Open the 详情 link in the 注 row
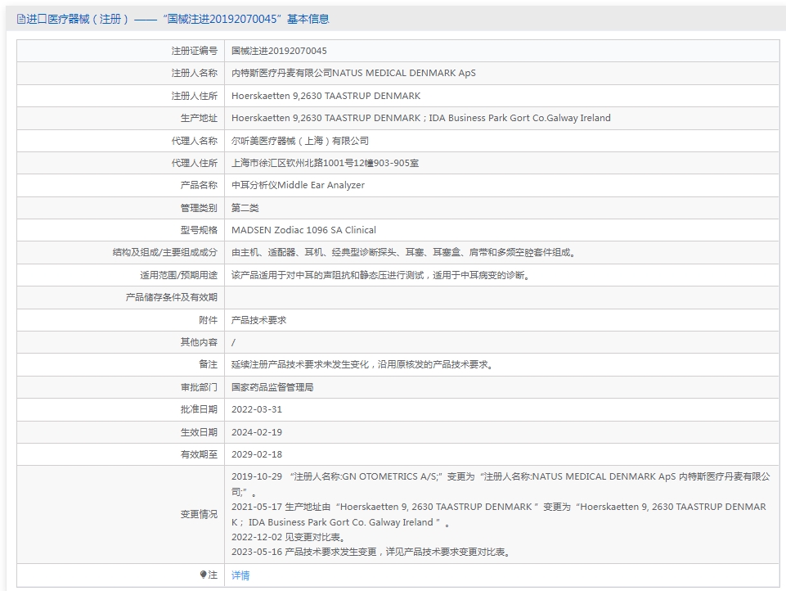 pos(240,575)
